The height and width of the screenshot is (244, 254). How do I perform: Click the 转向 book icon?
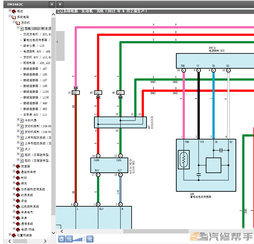18,184
